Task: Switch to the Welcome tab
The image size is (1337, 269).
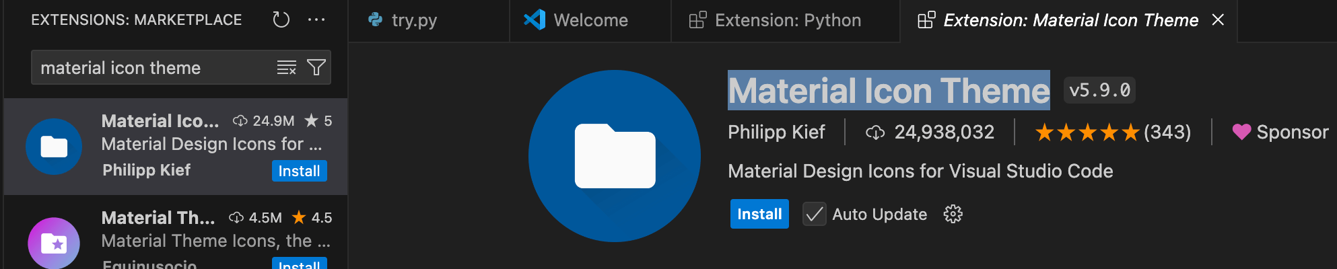Action: [590, 21]
